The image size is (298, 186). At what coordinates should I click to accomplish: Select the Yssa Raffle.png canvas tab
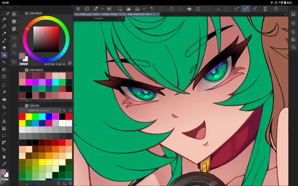[117, 14]
